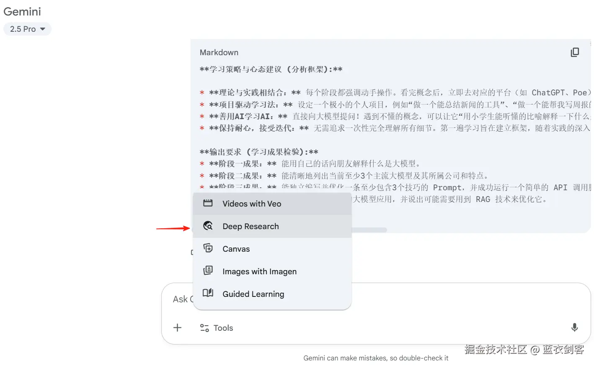The width and height of the screenshot is (594, 365).
Task: Select Videos with Veo option
Action: [272, 204]
